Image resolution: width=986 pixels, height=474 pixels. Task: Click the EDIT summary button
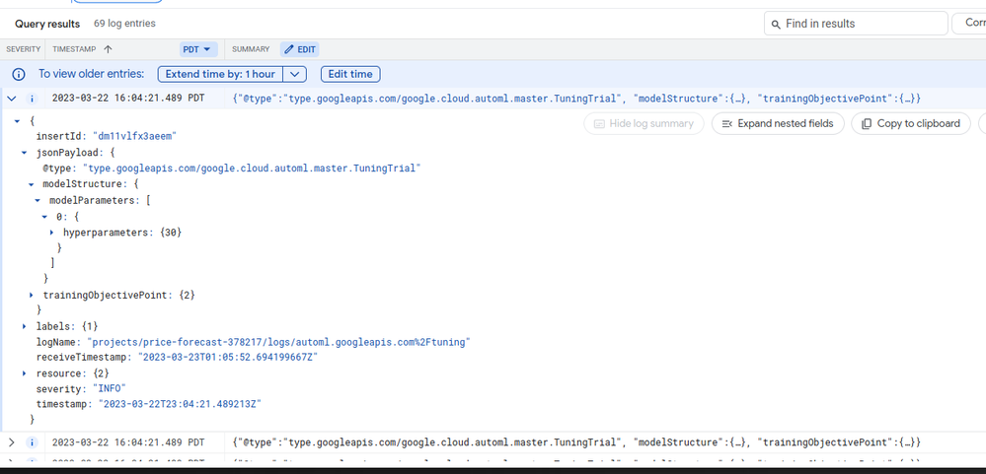point(299,49)
